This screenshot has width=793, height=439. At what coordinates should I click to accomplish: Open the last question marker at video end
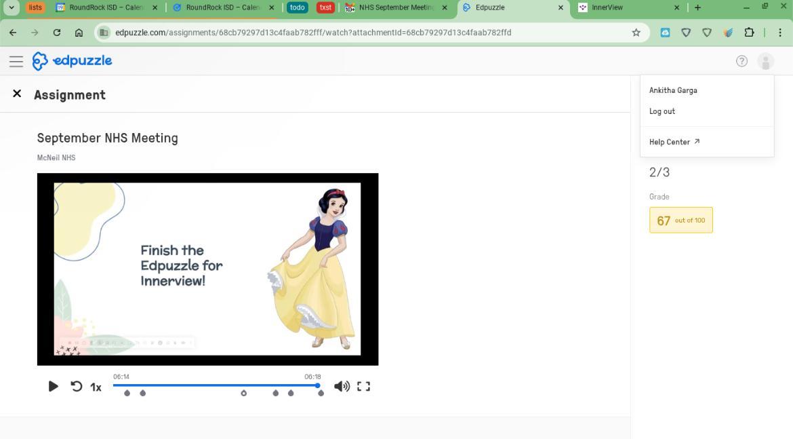321,394
